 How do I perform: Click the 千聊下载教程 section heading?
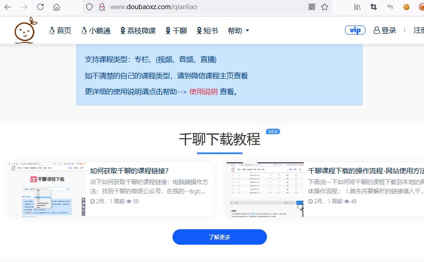coord(220,139)
